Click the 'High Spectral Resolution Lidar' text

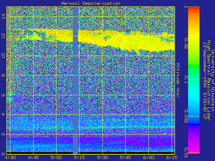click(x=209, y=80)
